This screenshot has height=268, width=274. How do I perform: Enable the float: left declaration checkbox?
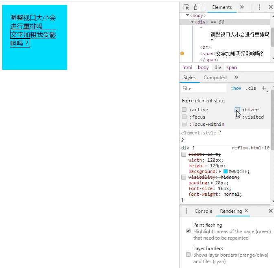[x=184, y=154]
